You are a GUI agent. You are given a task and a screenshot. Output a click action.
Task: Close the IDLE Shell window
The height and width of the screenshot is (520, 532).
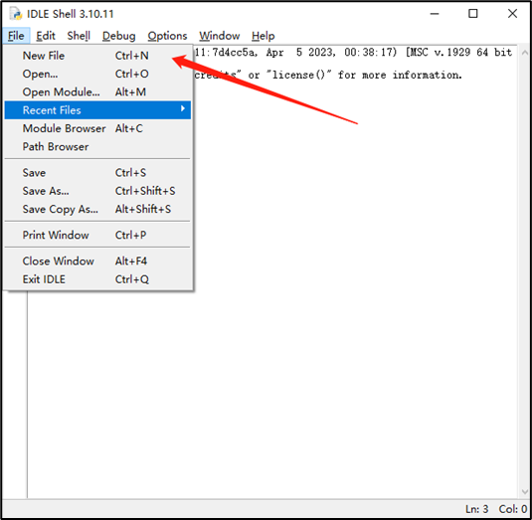click(512, 14)
